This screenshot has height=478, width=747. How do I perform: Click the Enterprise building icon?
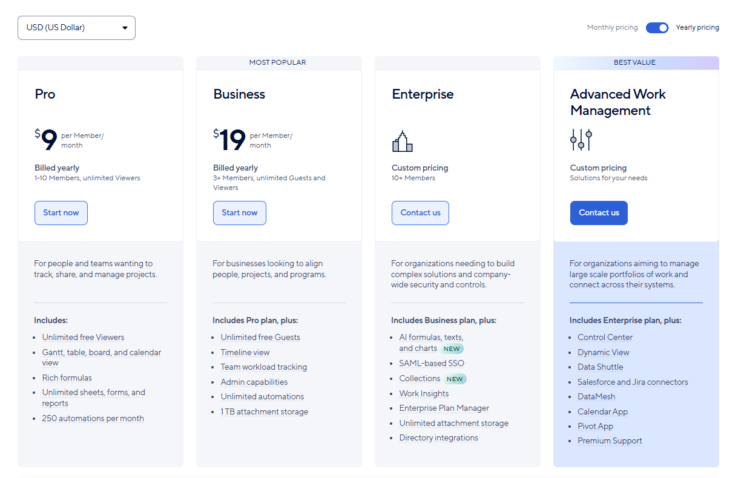402,141
